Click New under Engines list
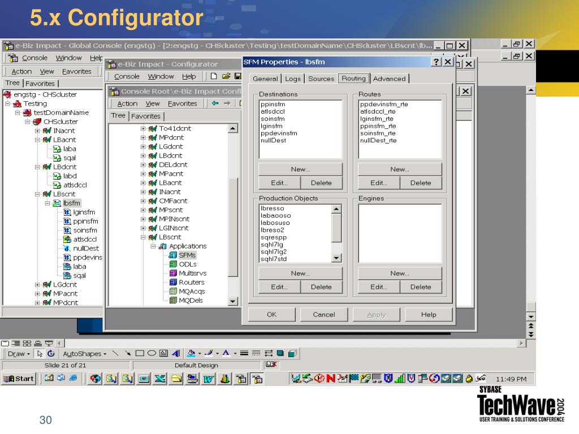This screenshot has width=579, height=434. (x=400, y=273)
